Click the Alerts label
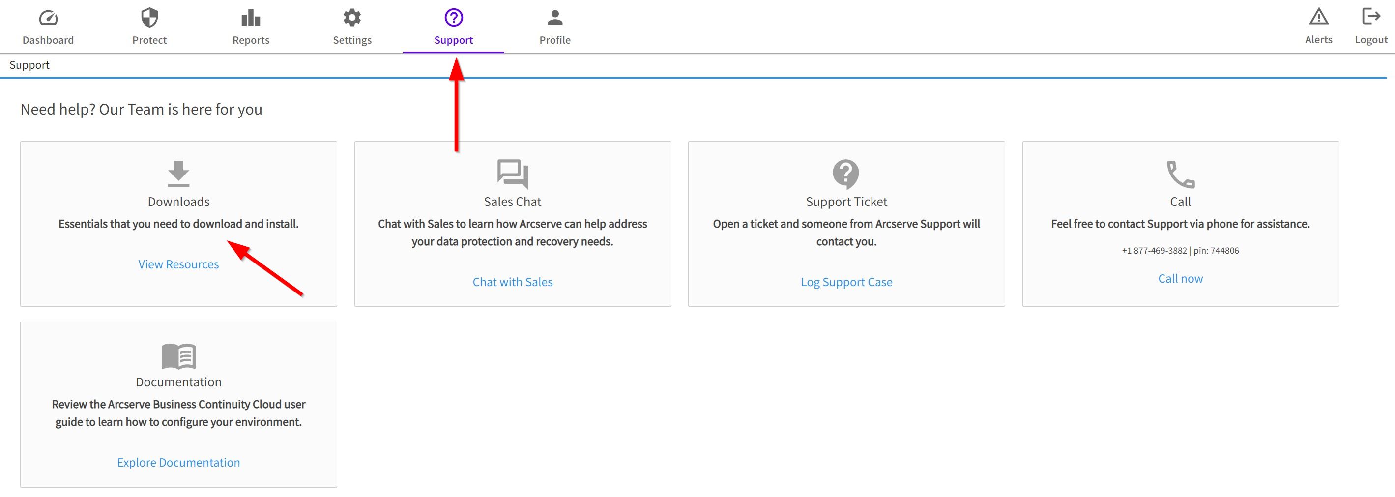The image size is (1395, 497). [x=1319, y=39]
